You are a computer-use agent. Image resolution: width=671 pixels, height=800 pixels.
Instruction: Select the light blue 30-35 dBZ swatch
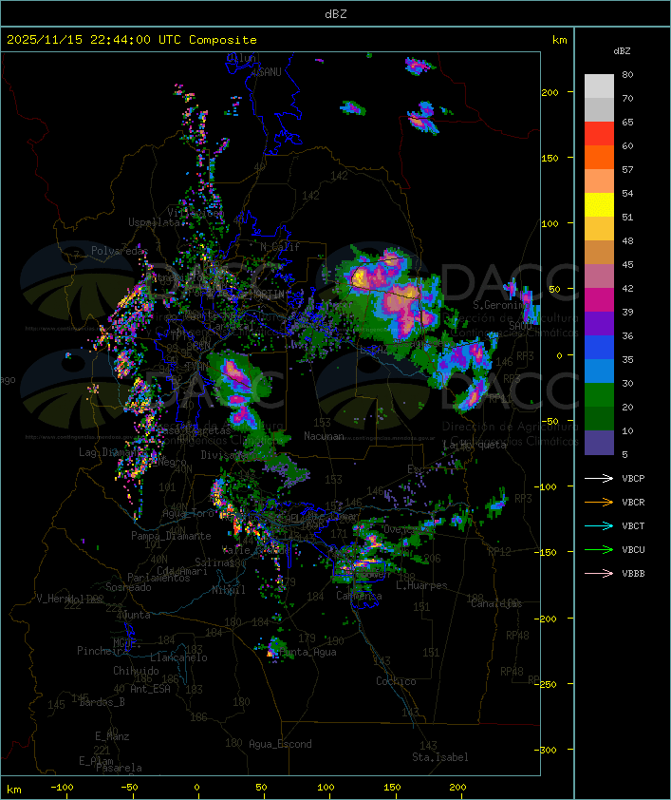click(599, 371)
